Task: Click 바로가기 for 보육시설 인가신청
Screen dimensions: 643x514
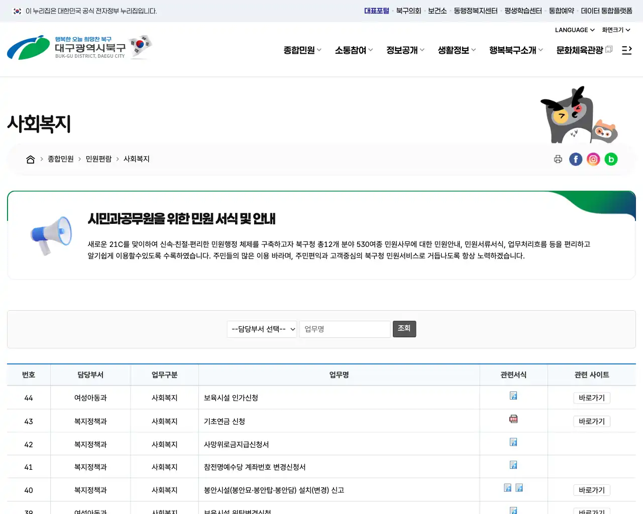Action: pos(592,398)
